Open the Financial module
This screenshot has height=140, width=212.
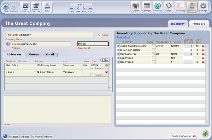(158, 7)
